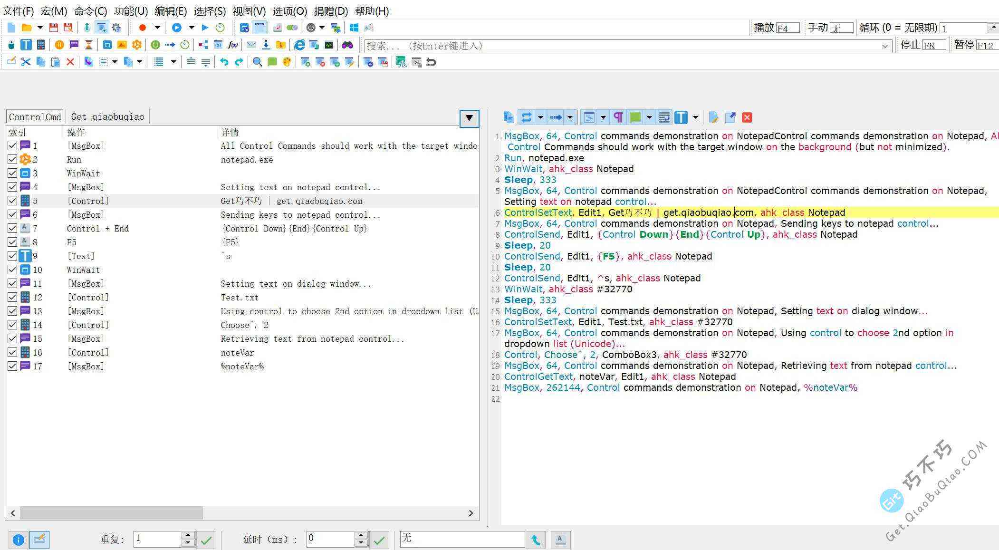The image size is (999, 550).
Task: Insert a mouse action via mouse icon
Action: pyautogui.click(x=11, y=45)
